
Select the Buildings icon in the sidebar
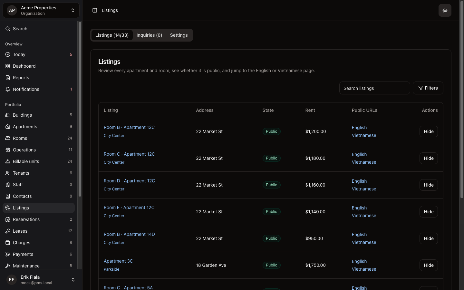(x=7, y=115)
